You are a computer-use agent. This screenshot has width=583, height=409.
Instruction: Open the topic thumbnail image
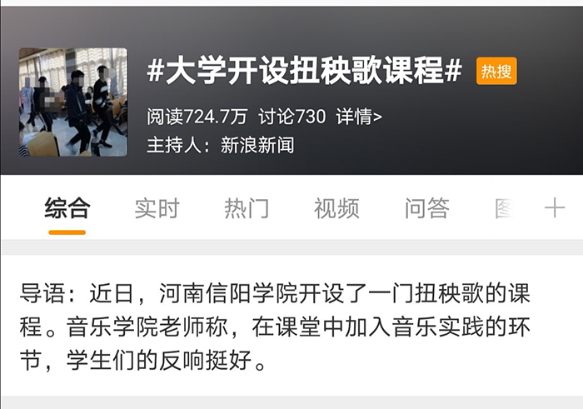point(73,102)
